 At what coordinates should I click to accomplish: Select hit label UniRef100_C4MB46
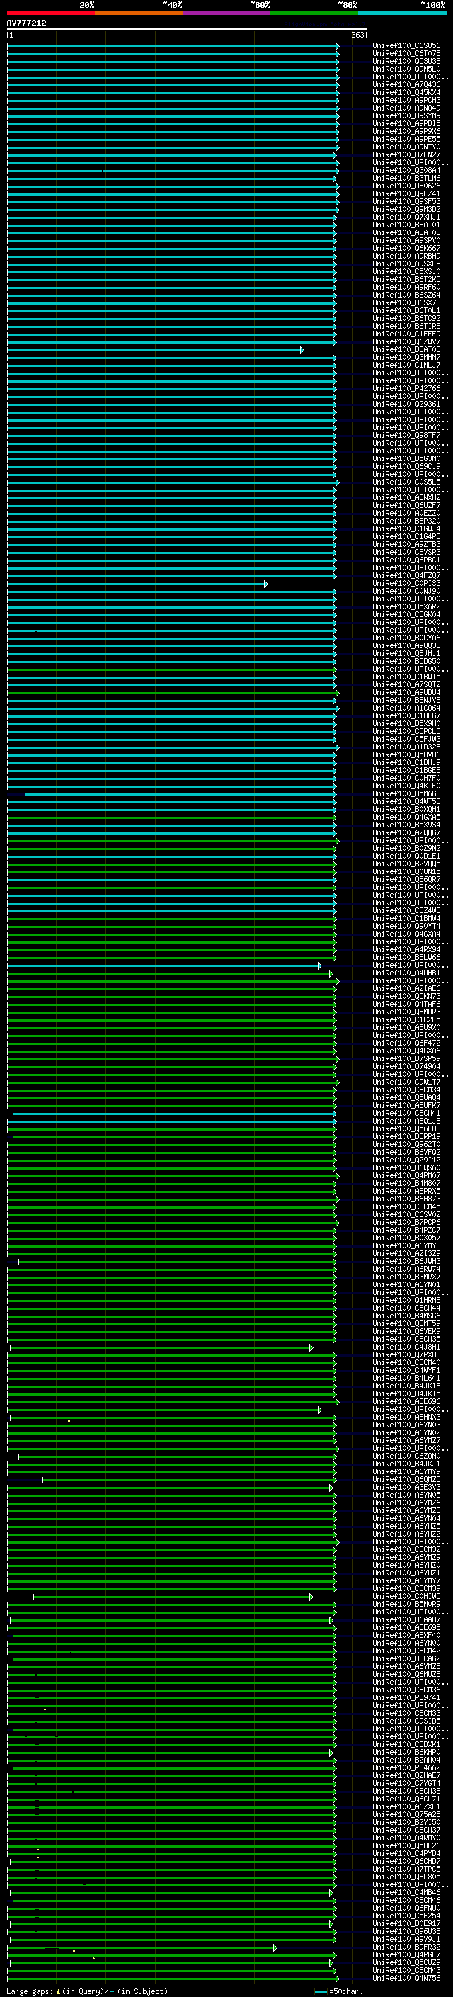[406, 1892]
